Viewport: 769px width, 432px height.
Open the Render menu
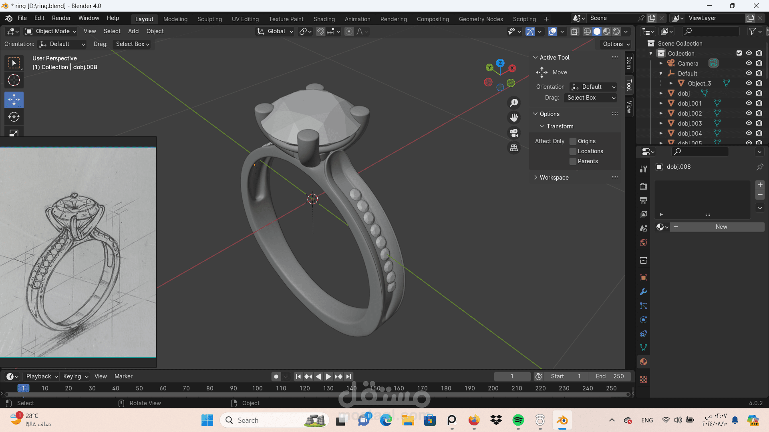[61, 18]
